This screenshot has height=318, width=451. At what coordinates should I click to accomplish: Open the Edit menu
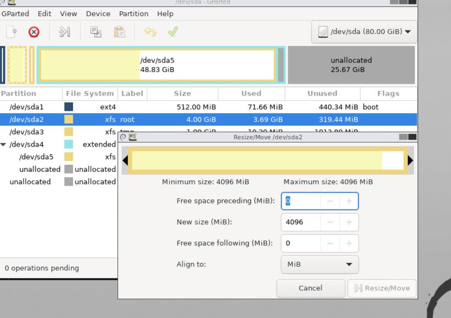coord(44,13)
